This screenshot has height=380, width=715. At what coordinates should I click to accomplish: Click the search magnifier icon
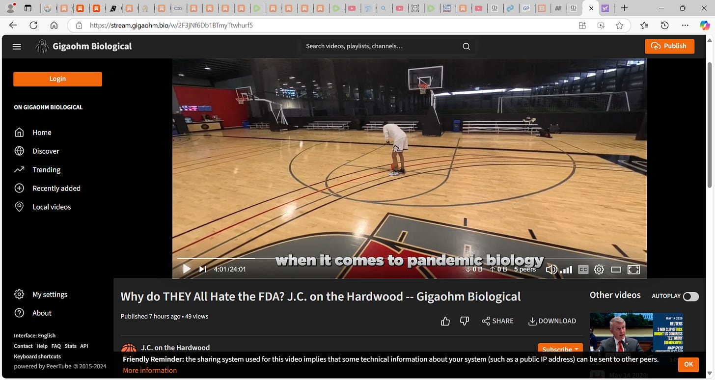[x=466, y=46]
